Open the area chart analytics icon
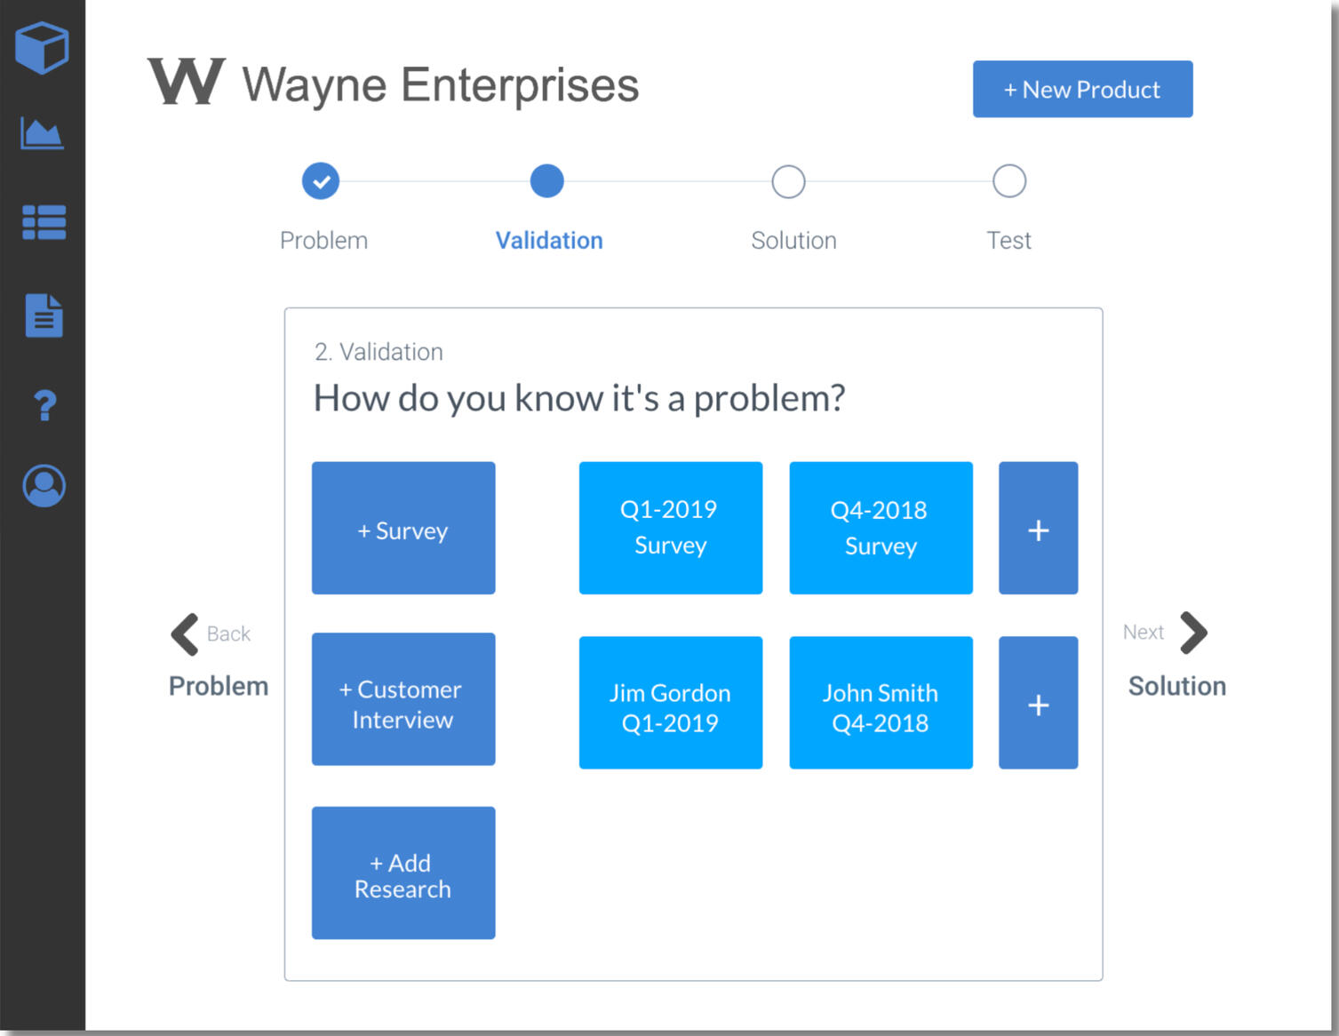Viewport: 1339px width, 1036px height. click(42, 134)
